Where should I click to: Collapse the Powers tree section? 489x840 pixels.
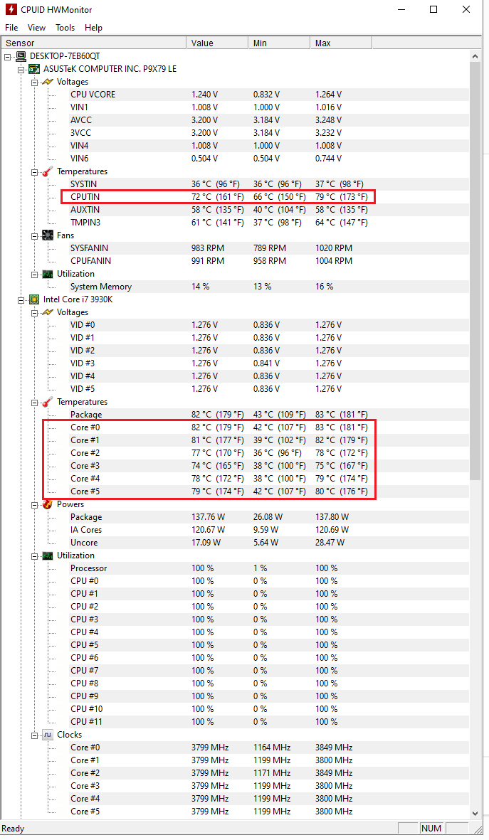tap(34, 504)
